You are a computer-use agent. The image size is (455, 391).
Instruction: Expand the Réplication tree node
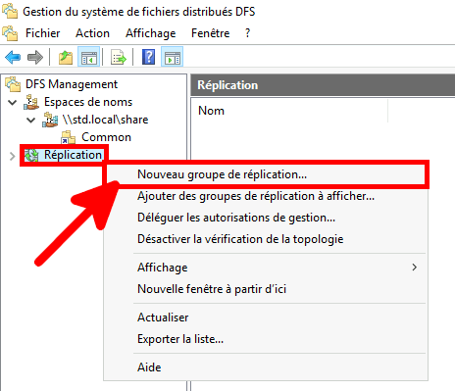pyautogui.click(x=13, y=156)
